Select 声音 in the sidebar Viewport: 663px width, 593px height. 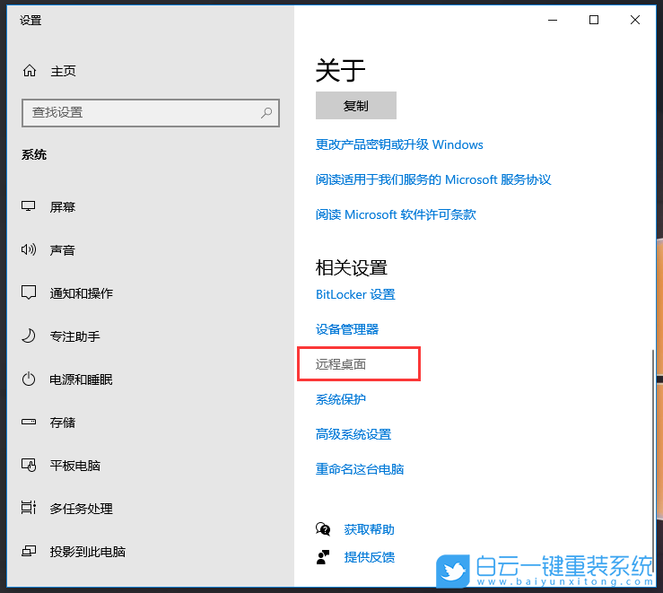click(63, 249)
